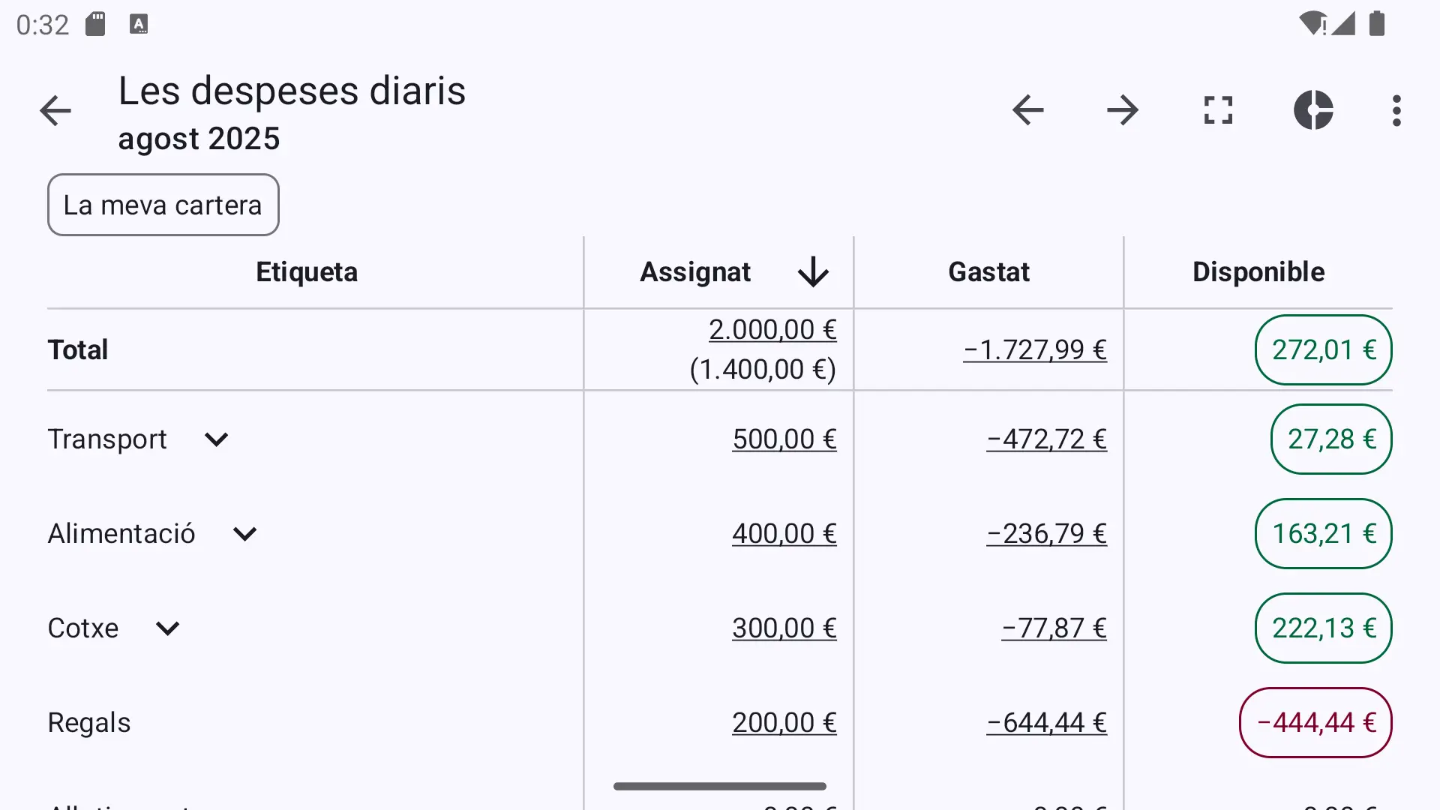The height and width of the screenshot is (810, 1440).
Task: Open the three-dot overflow menu
Action: pos(1396,110)
